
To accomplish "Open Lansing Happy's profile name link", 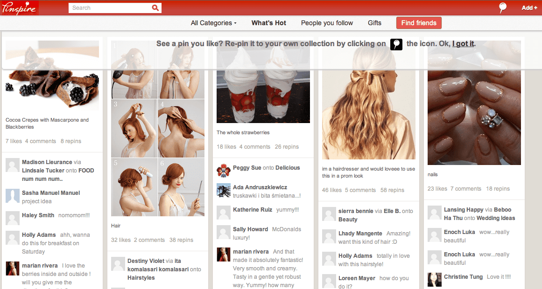I will point(464,210).
